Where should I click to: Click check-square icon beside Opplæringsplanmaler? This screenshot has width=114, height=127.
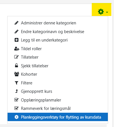click(16, 100)
